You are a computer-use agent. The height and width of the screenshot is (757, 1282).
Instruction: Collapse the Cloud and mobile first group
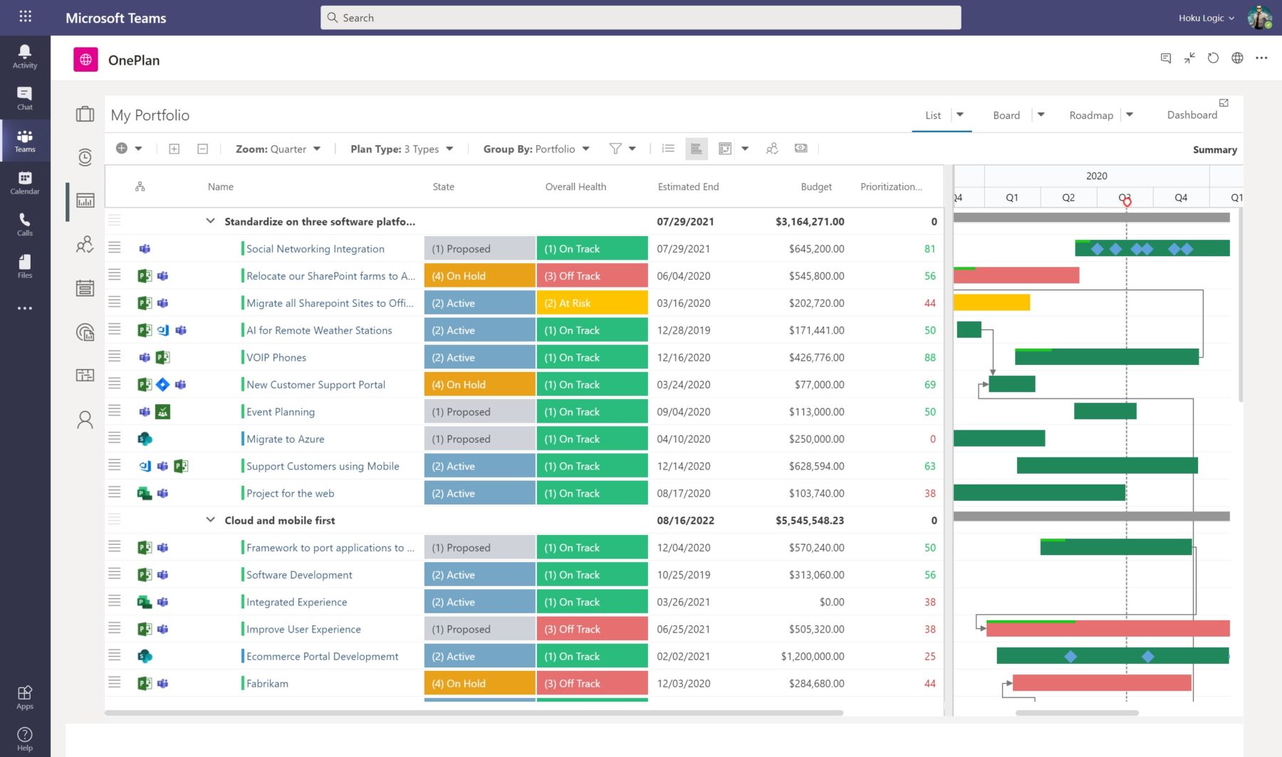tap(210, 520)
